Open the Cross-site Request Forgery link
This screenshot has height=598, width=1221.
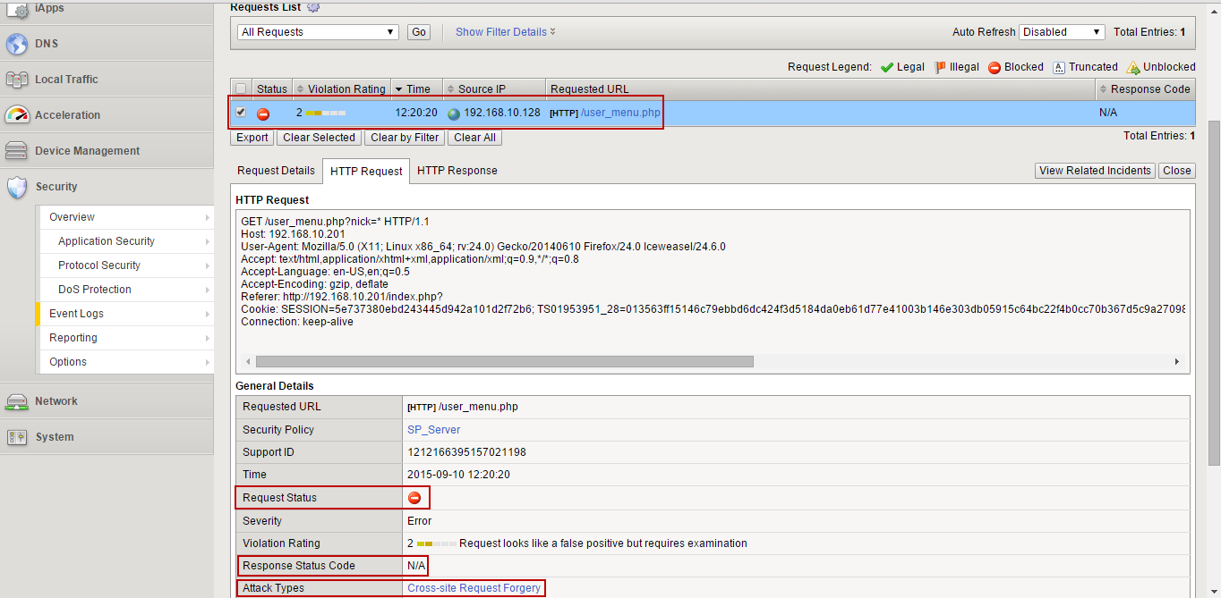(474, 588)
